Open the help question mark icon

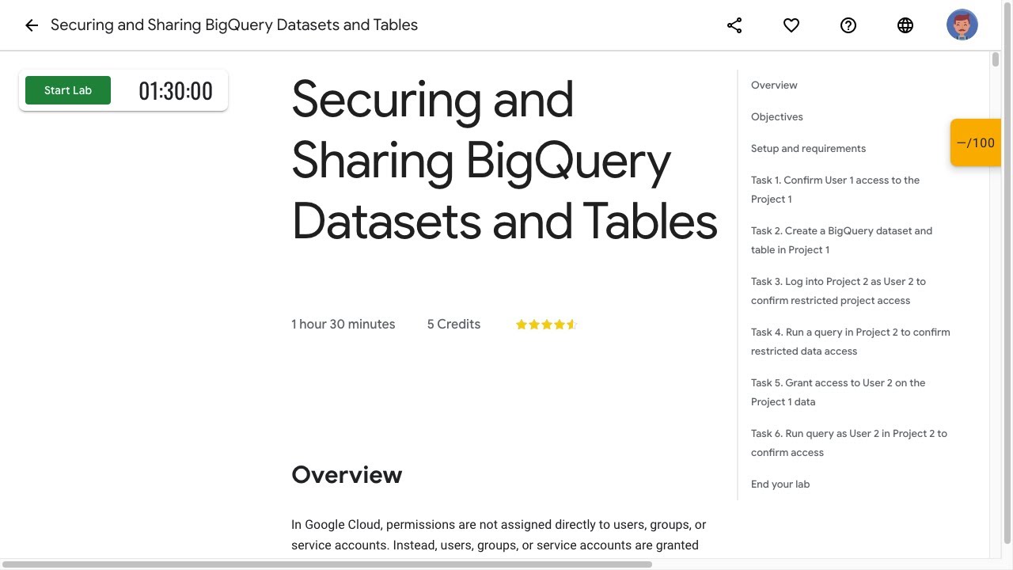click(848, 25)
